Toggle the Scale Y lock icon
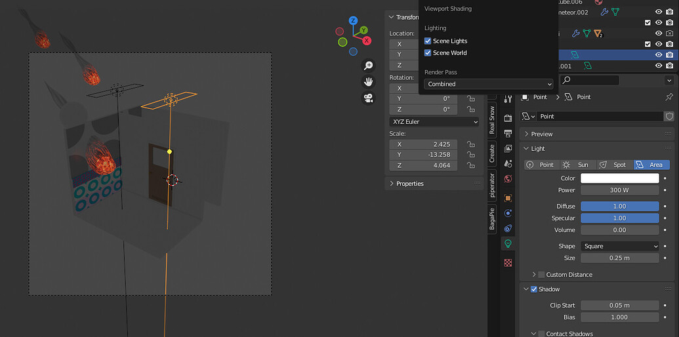The image size is (679, 337). 470,155
